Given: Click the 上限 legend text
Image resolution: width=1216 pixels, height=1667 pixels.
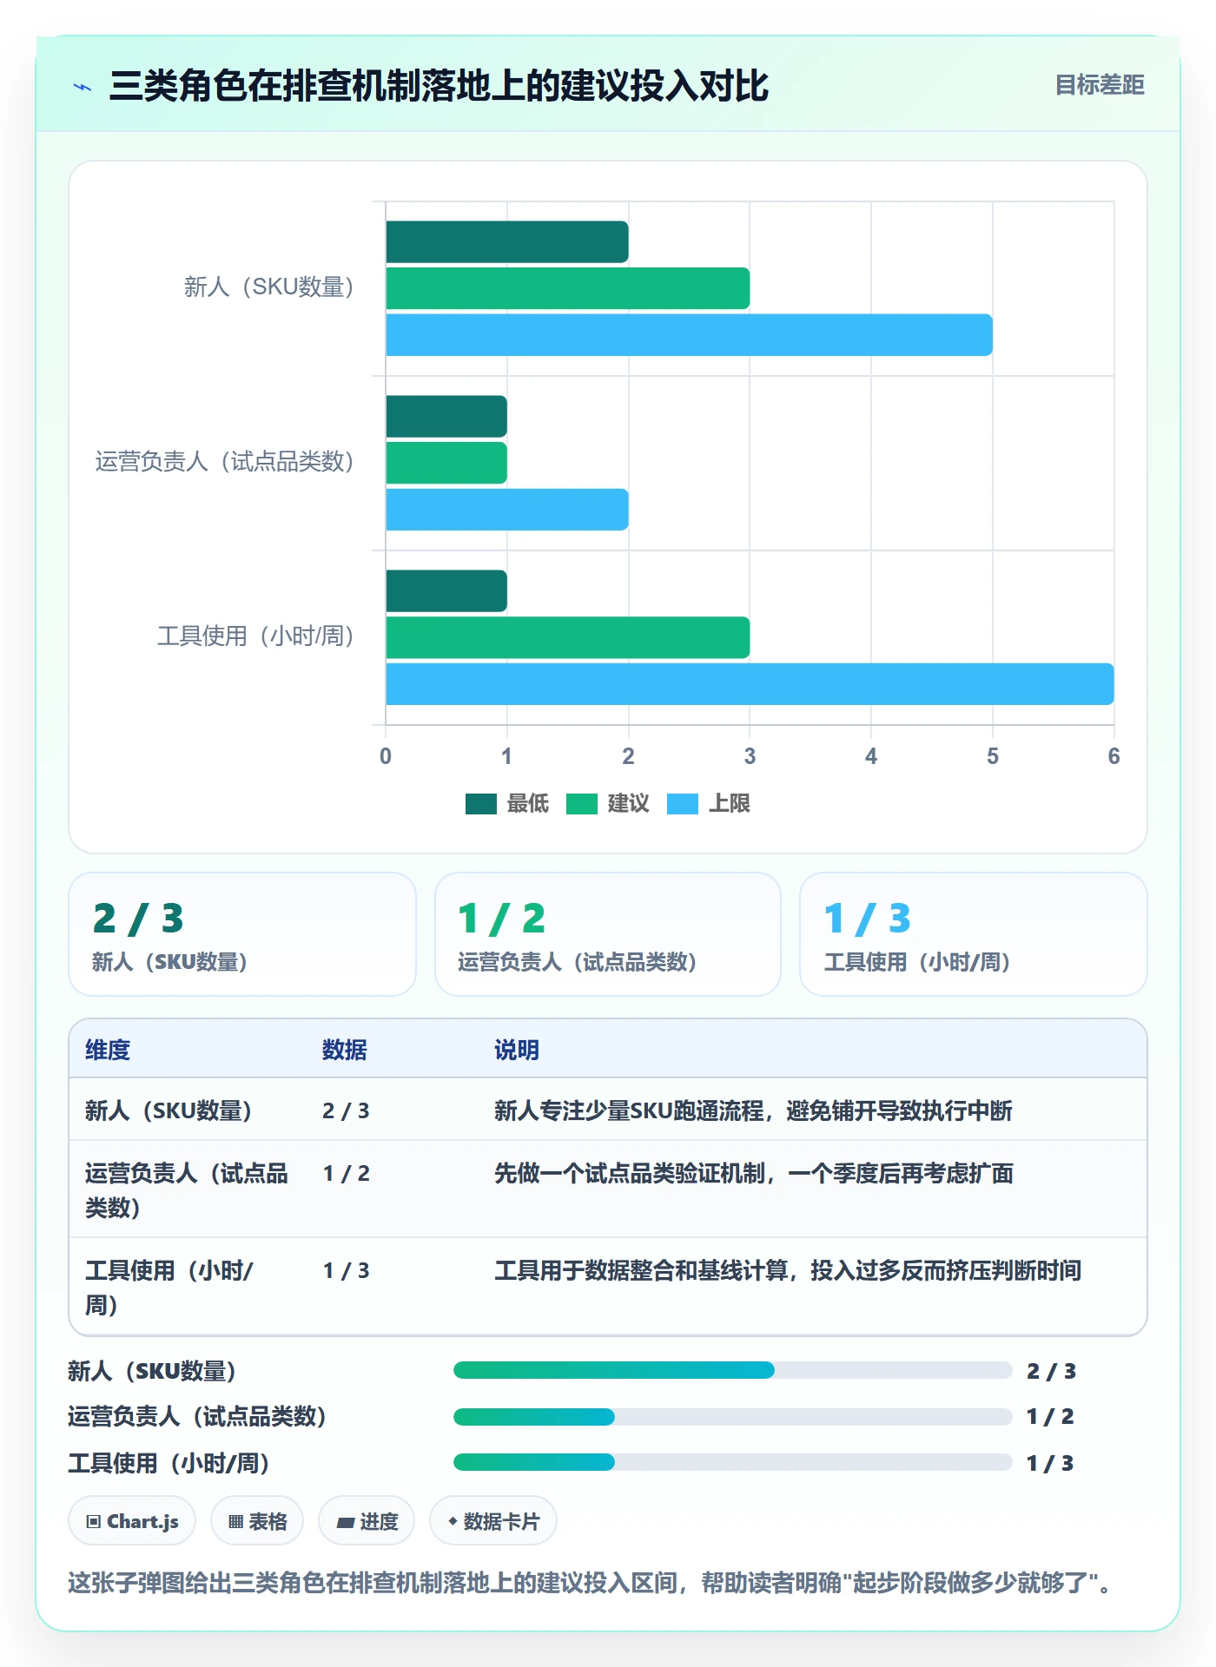Looking at the screenshot, I should pyautogui.click(x=730, y=804).
